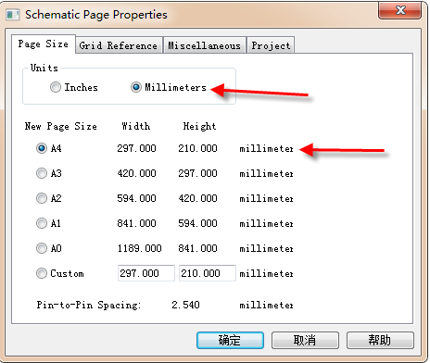The height and width of the screenshot is (363, 430).
Task: Open the Grid Reference tab
Action: coord(119,45)
